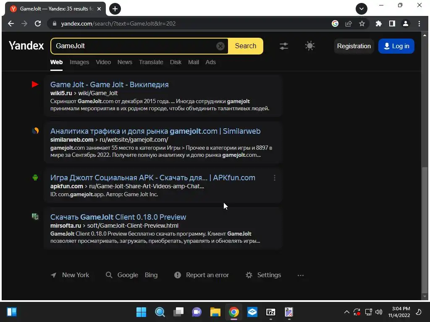Open the Windows Start menu

tap(141, 312)
